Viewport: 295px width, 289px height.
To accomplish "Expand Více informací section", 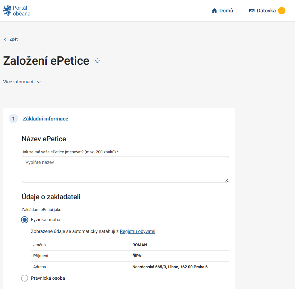I will (x=18, y=82).
